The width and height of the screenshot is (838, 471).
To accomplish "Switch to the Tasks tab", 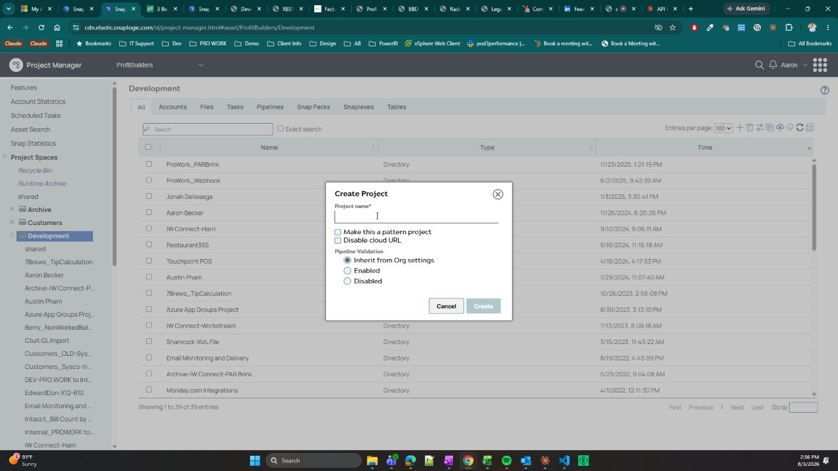I will [x=235, y=107].
